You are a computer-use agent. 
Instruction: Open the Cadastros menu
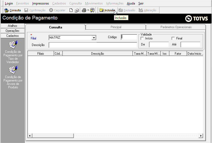click(59, 3)
